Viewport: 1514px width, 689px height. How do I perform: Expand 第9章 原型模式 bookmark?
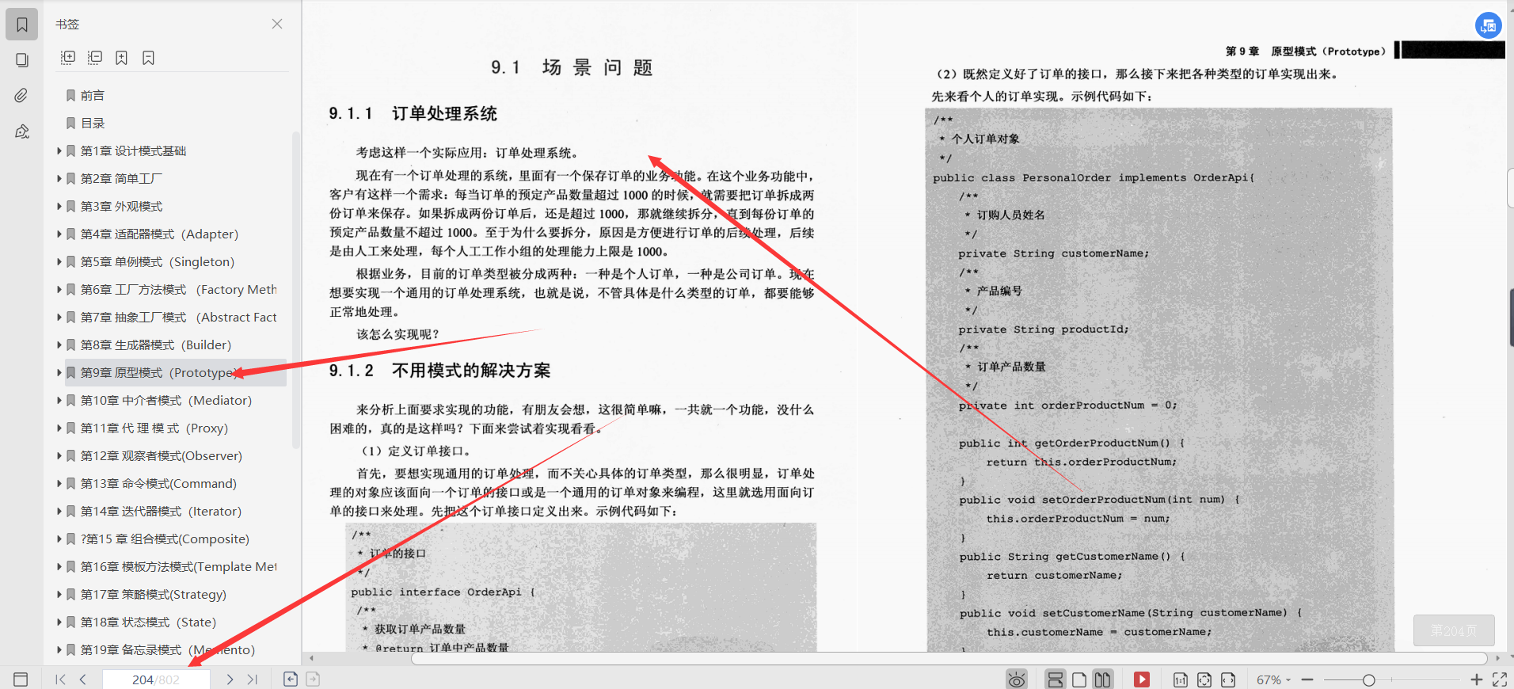pos(59,372)
